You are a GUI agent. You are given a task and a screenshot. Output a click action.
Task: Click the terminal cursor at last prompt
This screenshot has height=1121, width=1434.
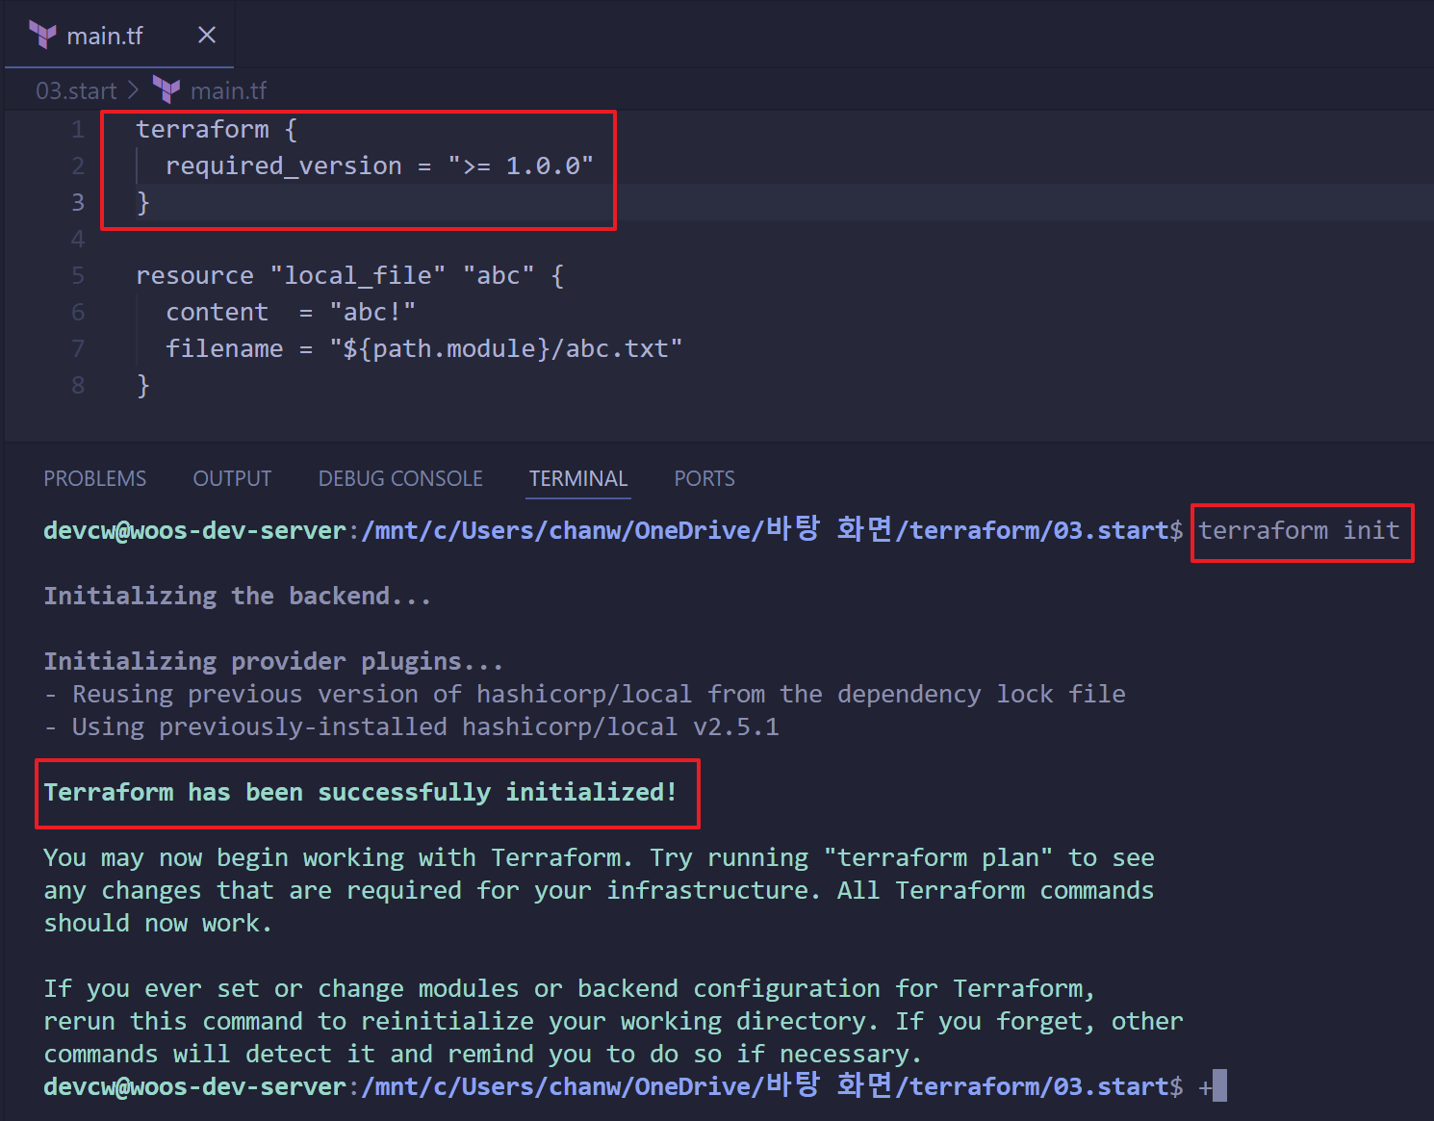1219,1085
